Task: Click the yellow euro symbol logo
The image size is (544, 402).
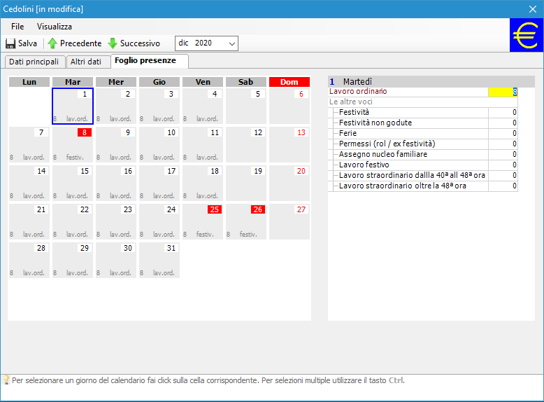Action: tap(526, 35)
